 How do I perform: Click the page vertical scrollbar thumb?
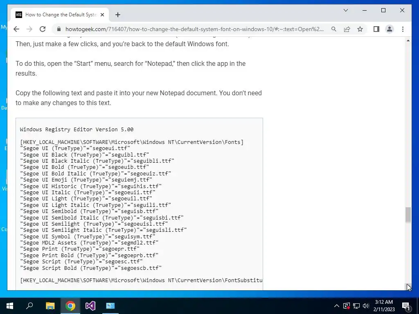[408, 215]
